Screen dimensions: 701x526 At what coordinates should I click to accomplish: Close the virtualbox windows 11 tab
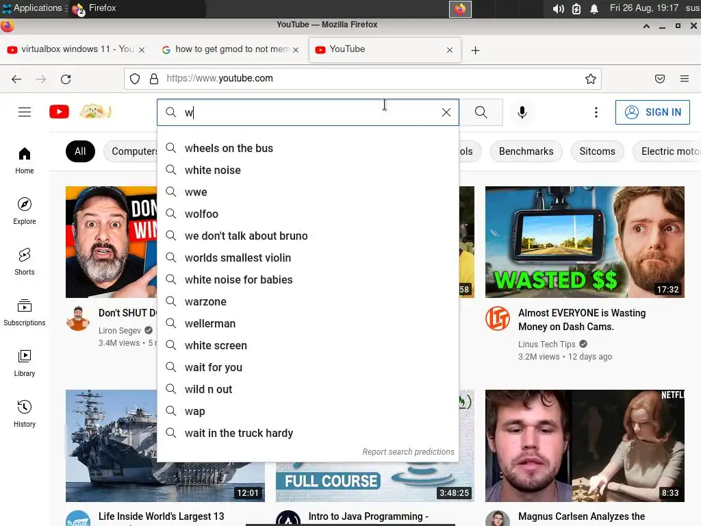tap(142, 50)
